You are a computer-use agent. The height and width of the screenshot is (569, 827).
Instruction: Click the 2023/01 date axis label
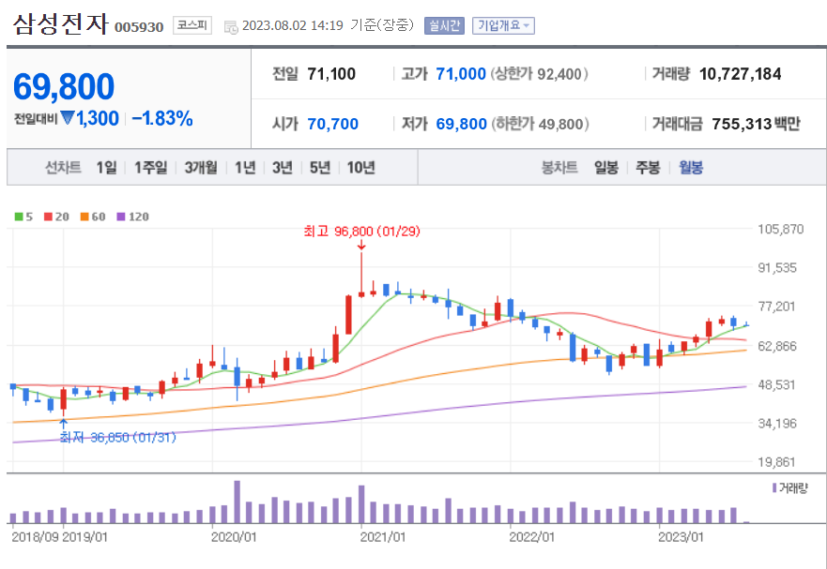click(681, 537)
